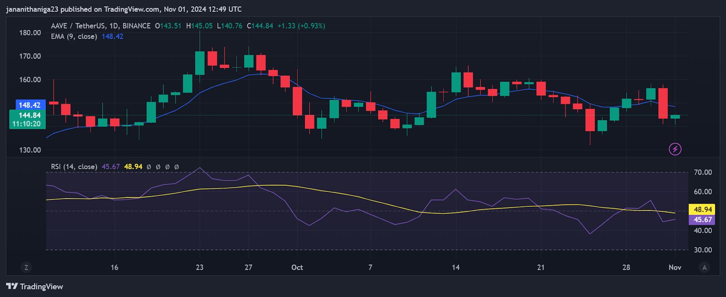Image resolution: width=726 pixels, height=297 pixels.
Task: Click the 28 date marker on time axis
Action: 626,268
